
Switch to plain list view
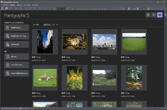[148, 15]
